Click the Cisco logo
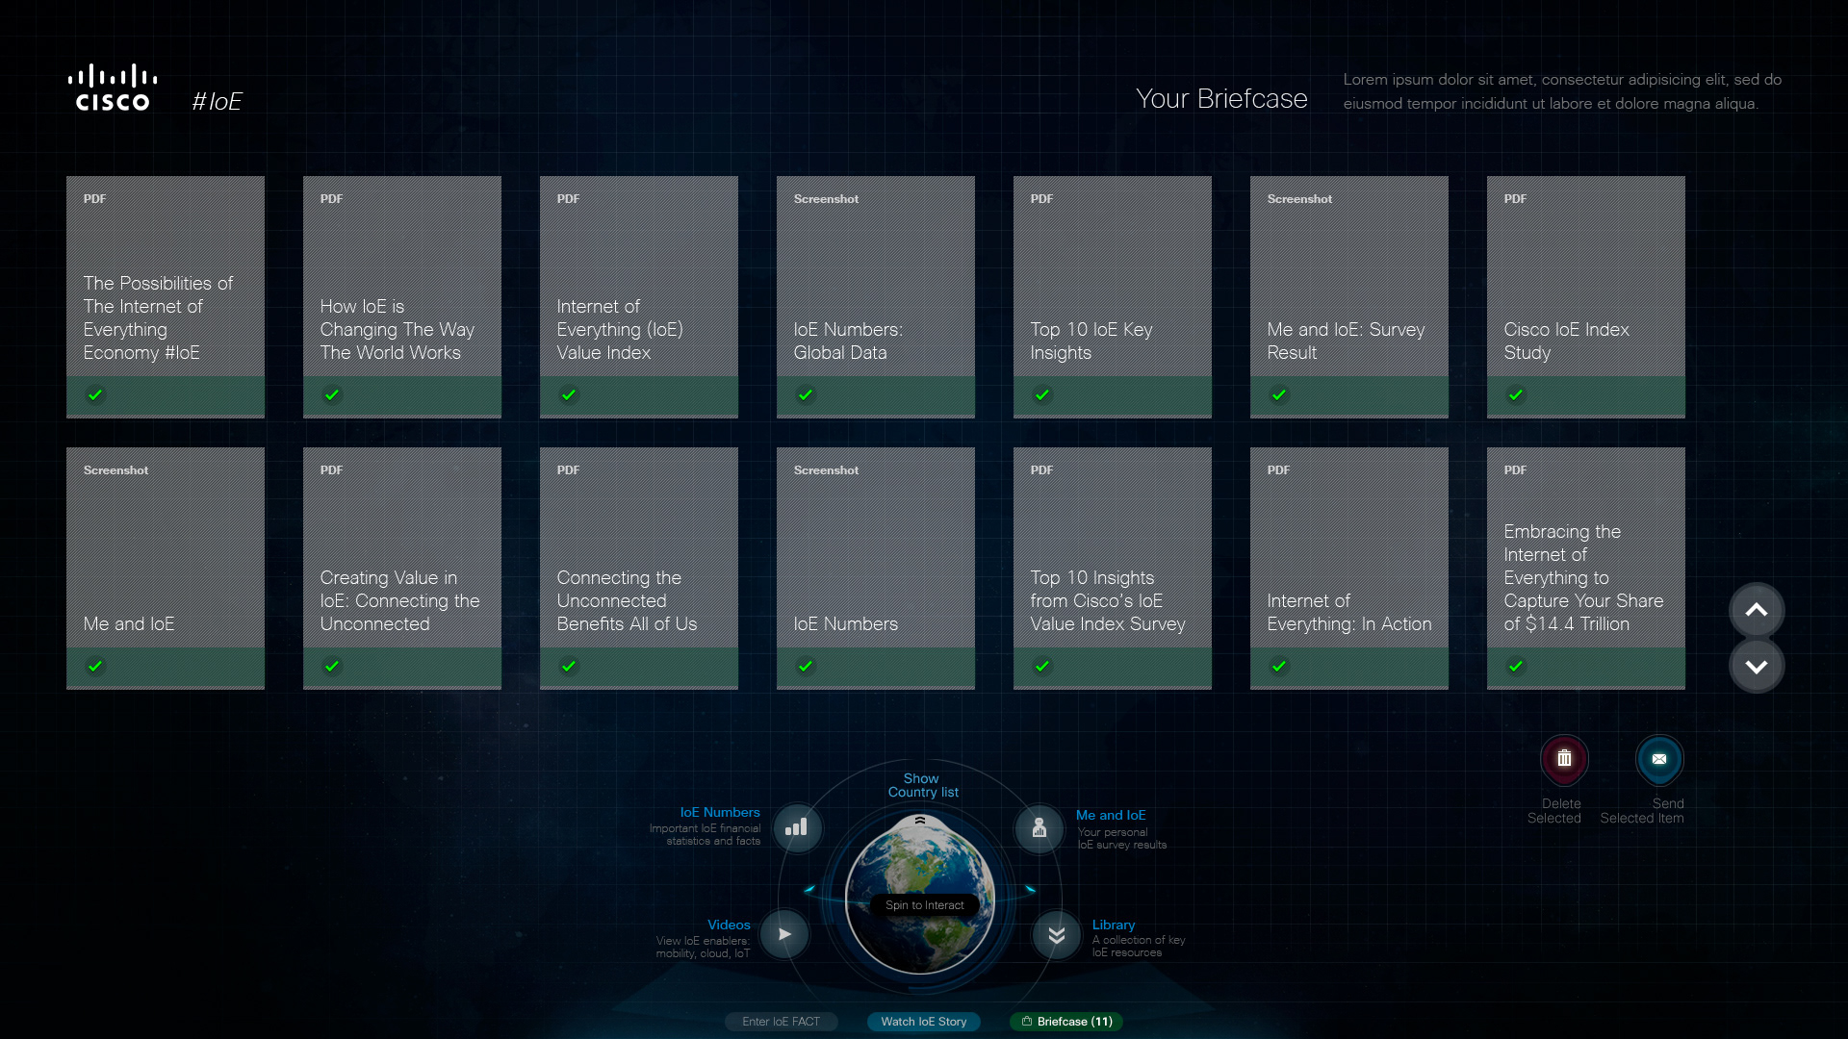 [113, 88]
